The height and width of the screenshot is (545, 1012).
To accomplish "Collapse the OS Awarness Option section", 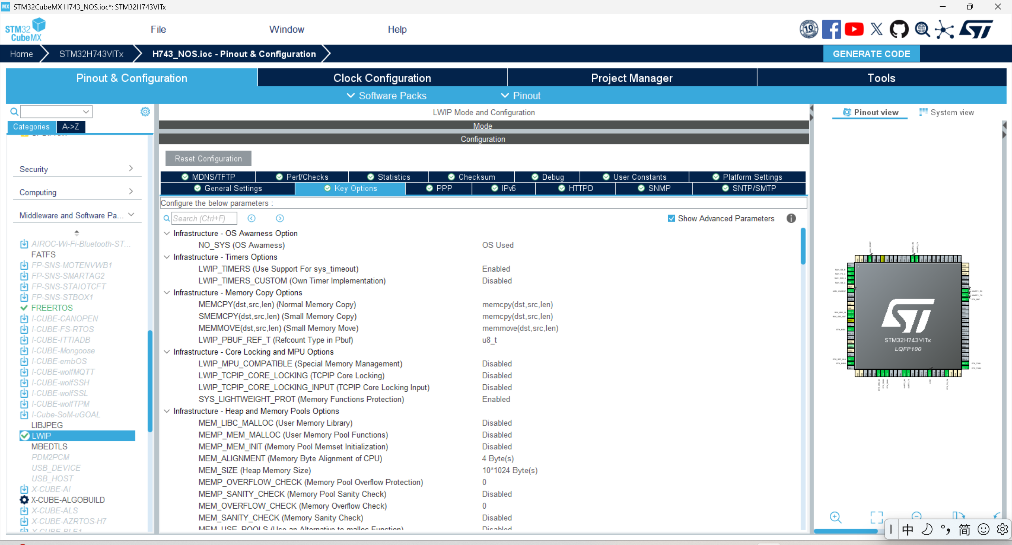I will [x=167, y=233].
